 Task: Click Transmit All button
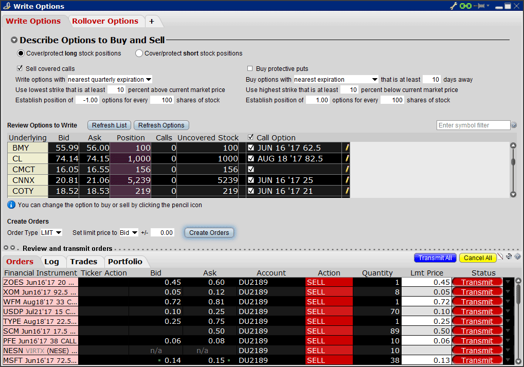[435, 258]
